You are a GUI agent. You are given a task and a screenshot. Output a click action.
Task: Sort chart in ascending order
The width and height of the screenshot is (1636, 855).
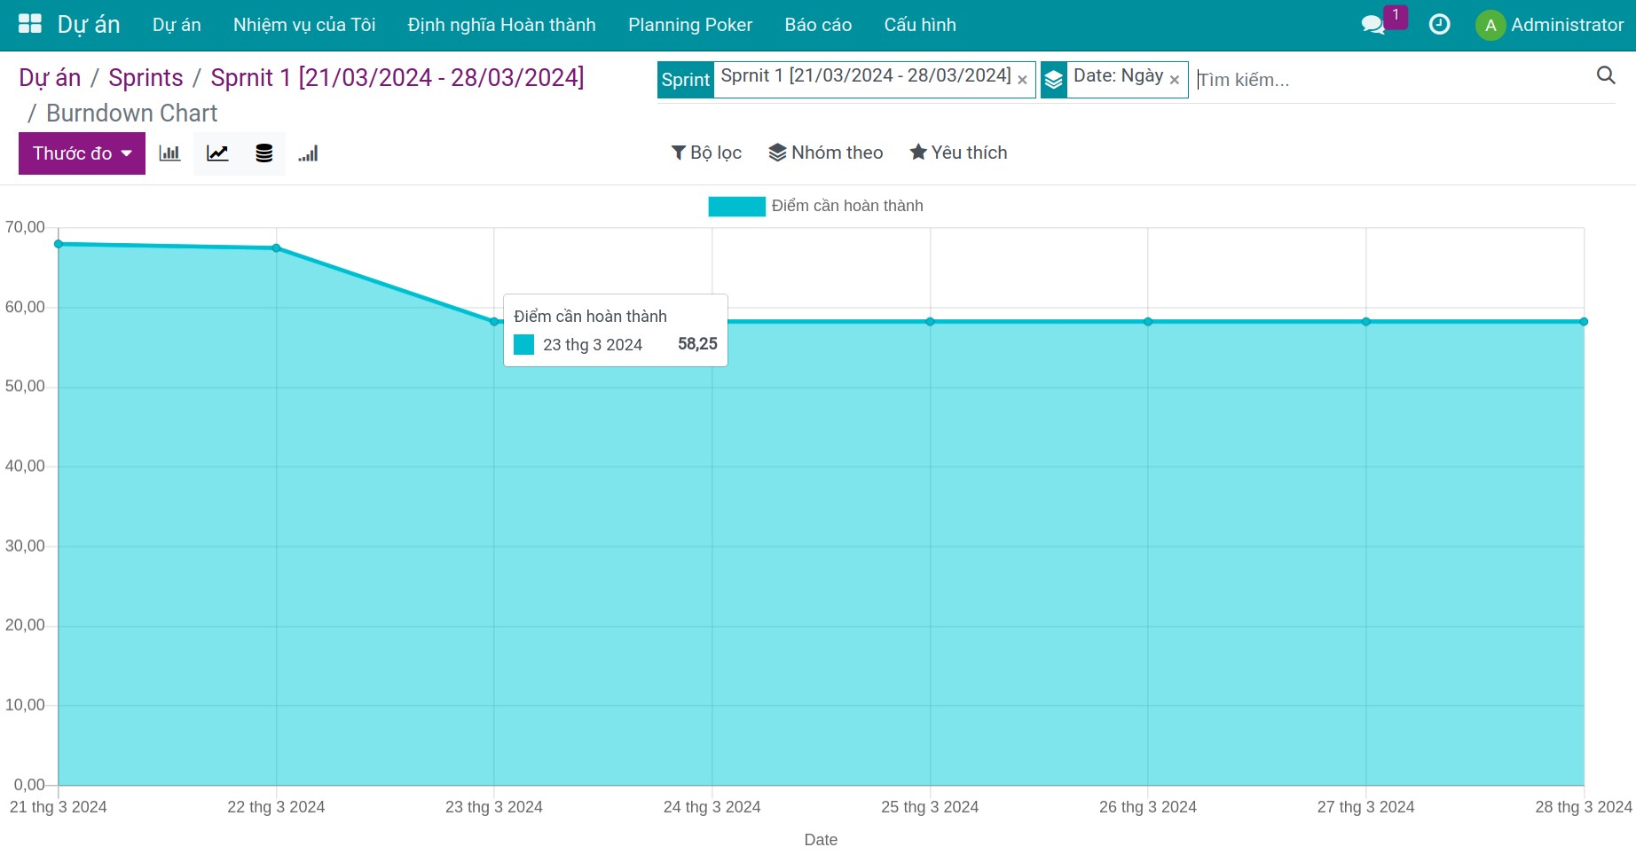pyautogui.click(x=308, y=153)
